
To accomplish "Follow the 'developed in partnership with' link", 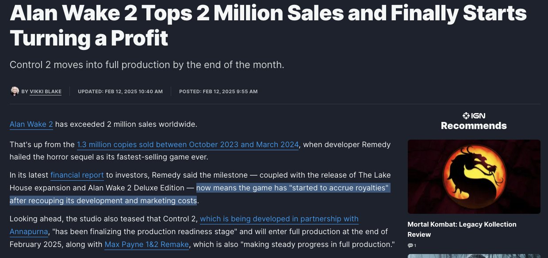I will [x=279, y=219].
